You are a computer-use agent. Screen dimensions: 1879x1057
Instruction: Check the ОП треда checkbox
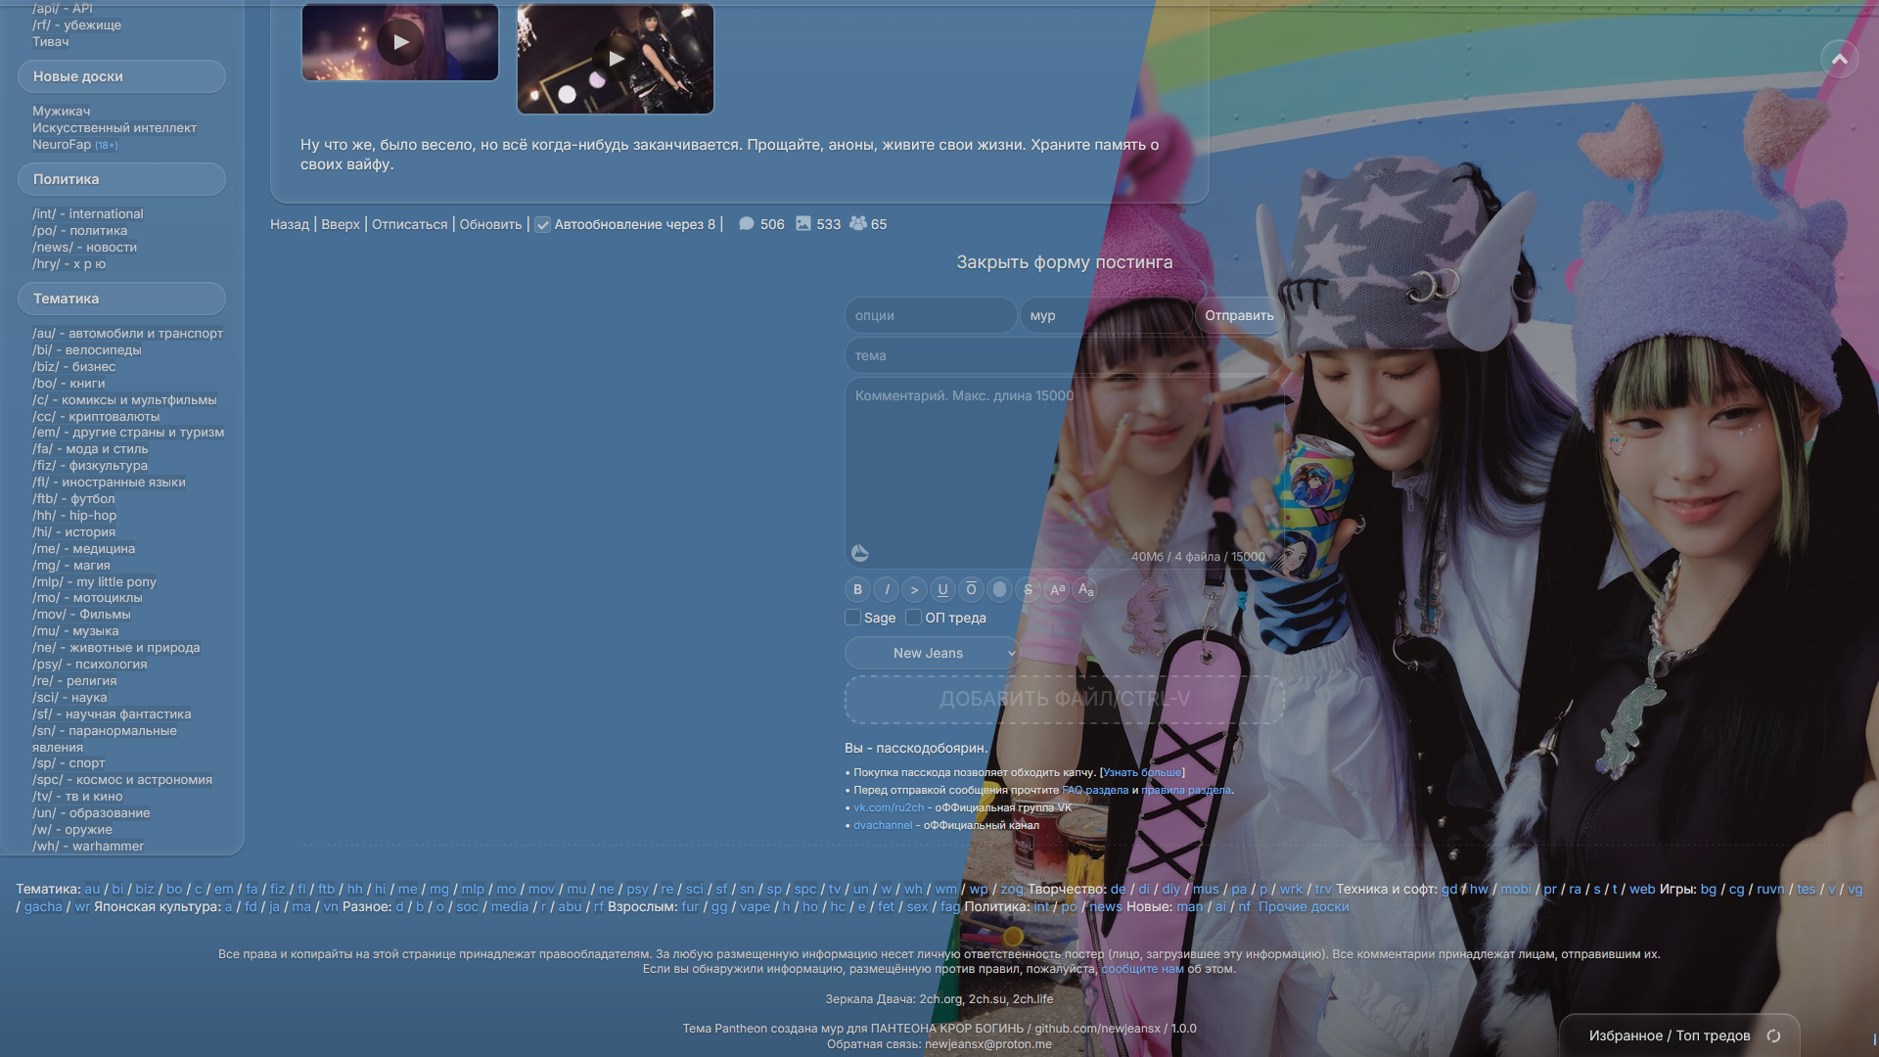pos(913,618)
